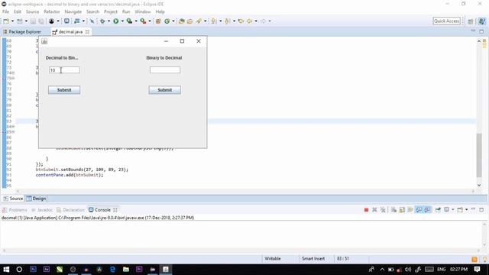Click the green Run button in toolbar
489x275 pixels.
tap(115, 21)
